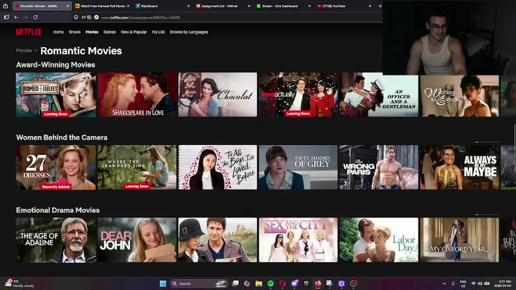
Task: Open Firefox from the taskbar
Action: coord(318,284)
